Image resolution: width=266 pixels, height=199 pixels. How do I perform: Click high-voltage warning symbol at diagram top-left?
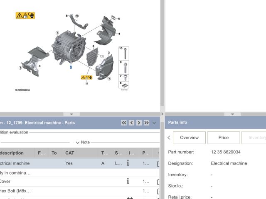coord(25,15)
